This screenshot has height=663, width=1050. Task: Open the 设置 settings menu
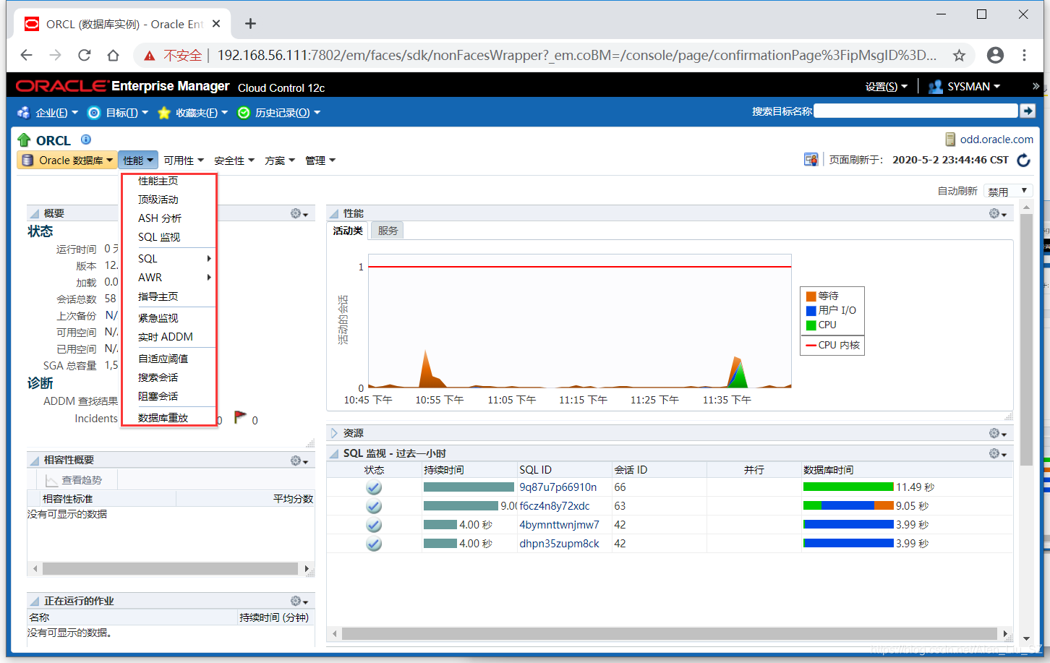886,87
